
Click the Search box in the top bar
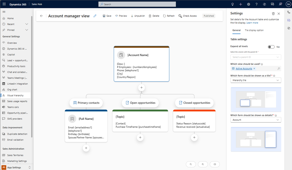tap(137, 4)
